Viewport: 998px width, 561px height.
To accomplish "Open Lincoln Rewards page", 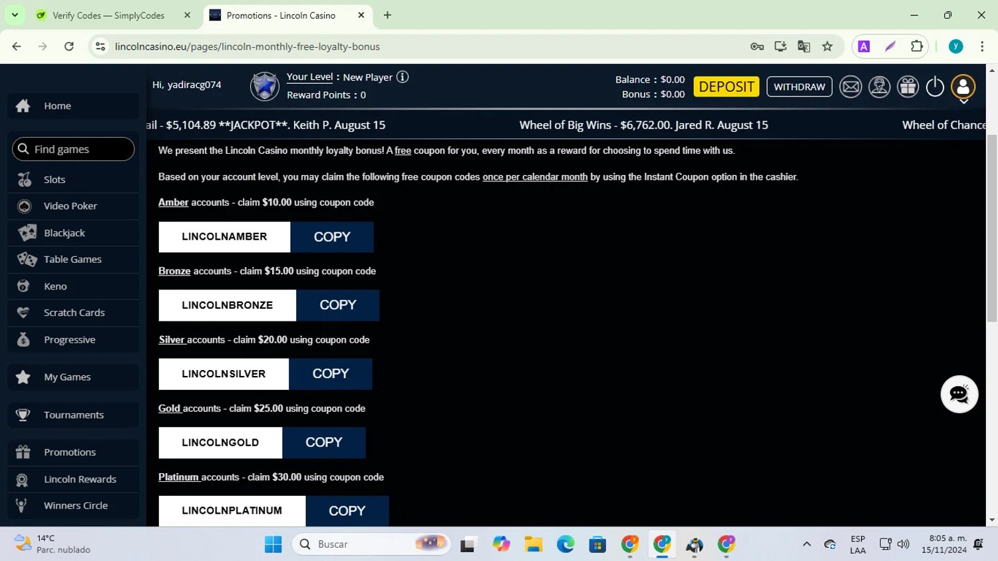I will (x=73, y=479).
